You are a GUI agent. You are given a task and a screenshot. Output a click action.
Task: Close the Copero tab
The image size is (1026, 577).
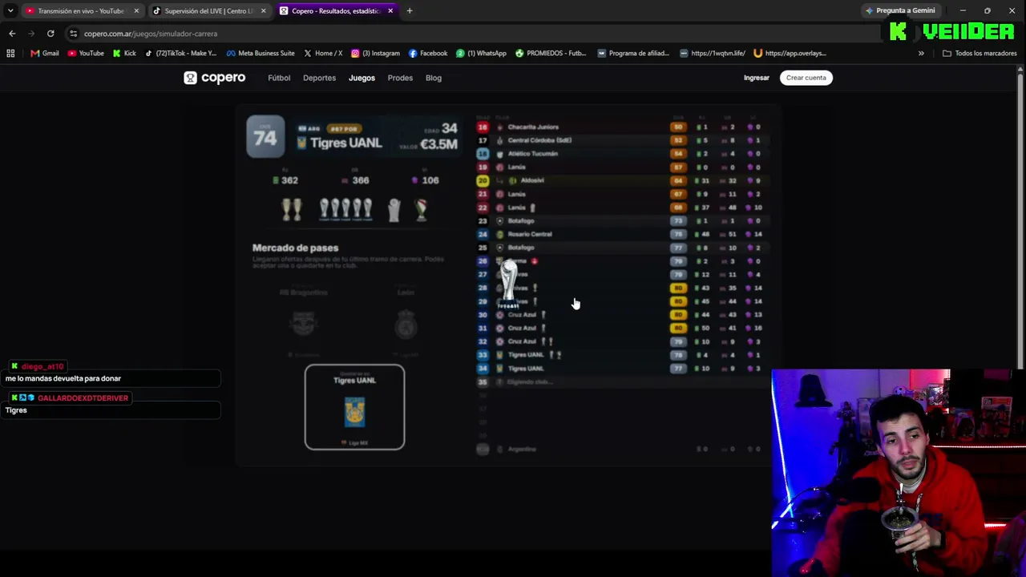(390, 10)
